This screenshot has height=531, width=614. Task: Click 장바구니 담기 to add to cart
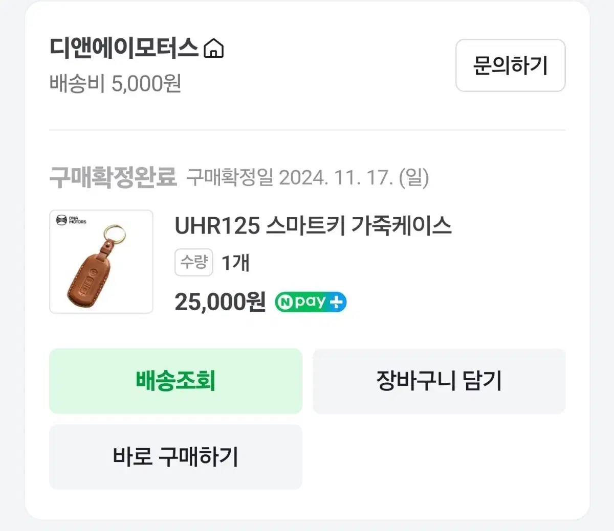pyautogui.click(x=439, y=381)
